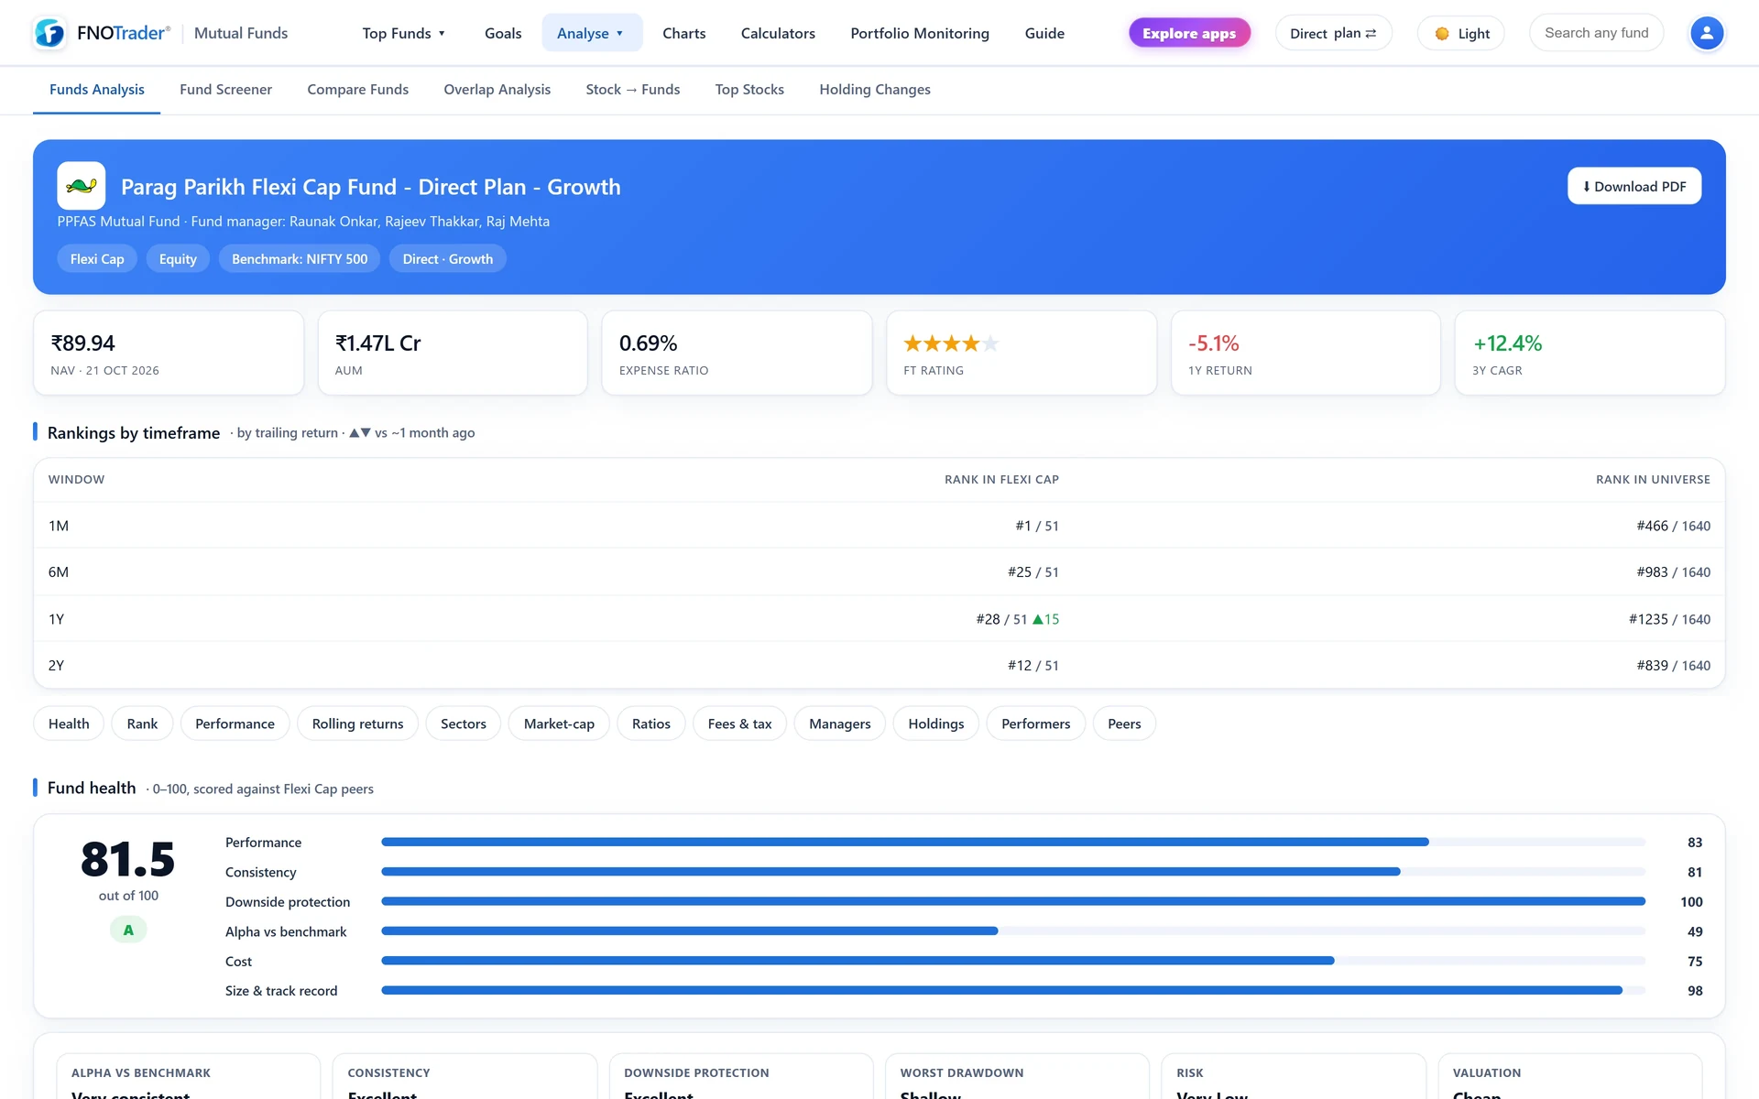
Task: Click the Benchmark: NIFTY 500 tag
Action: pos(300,259)
